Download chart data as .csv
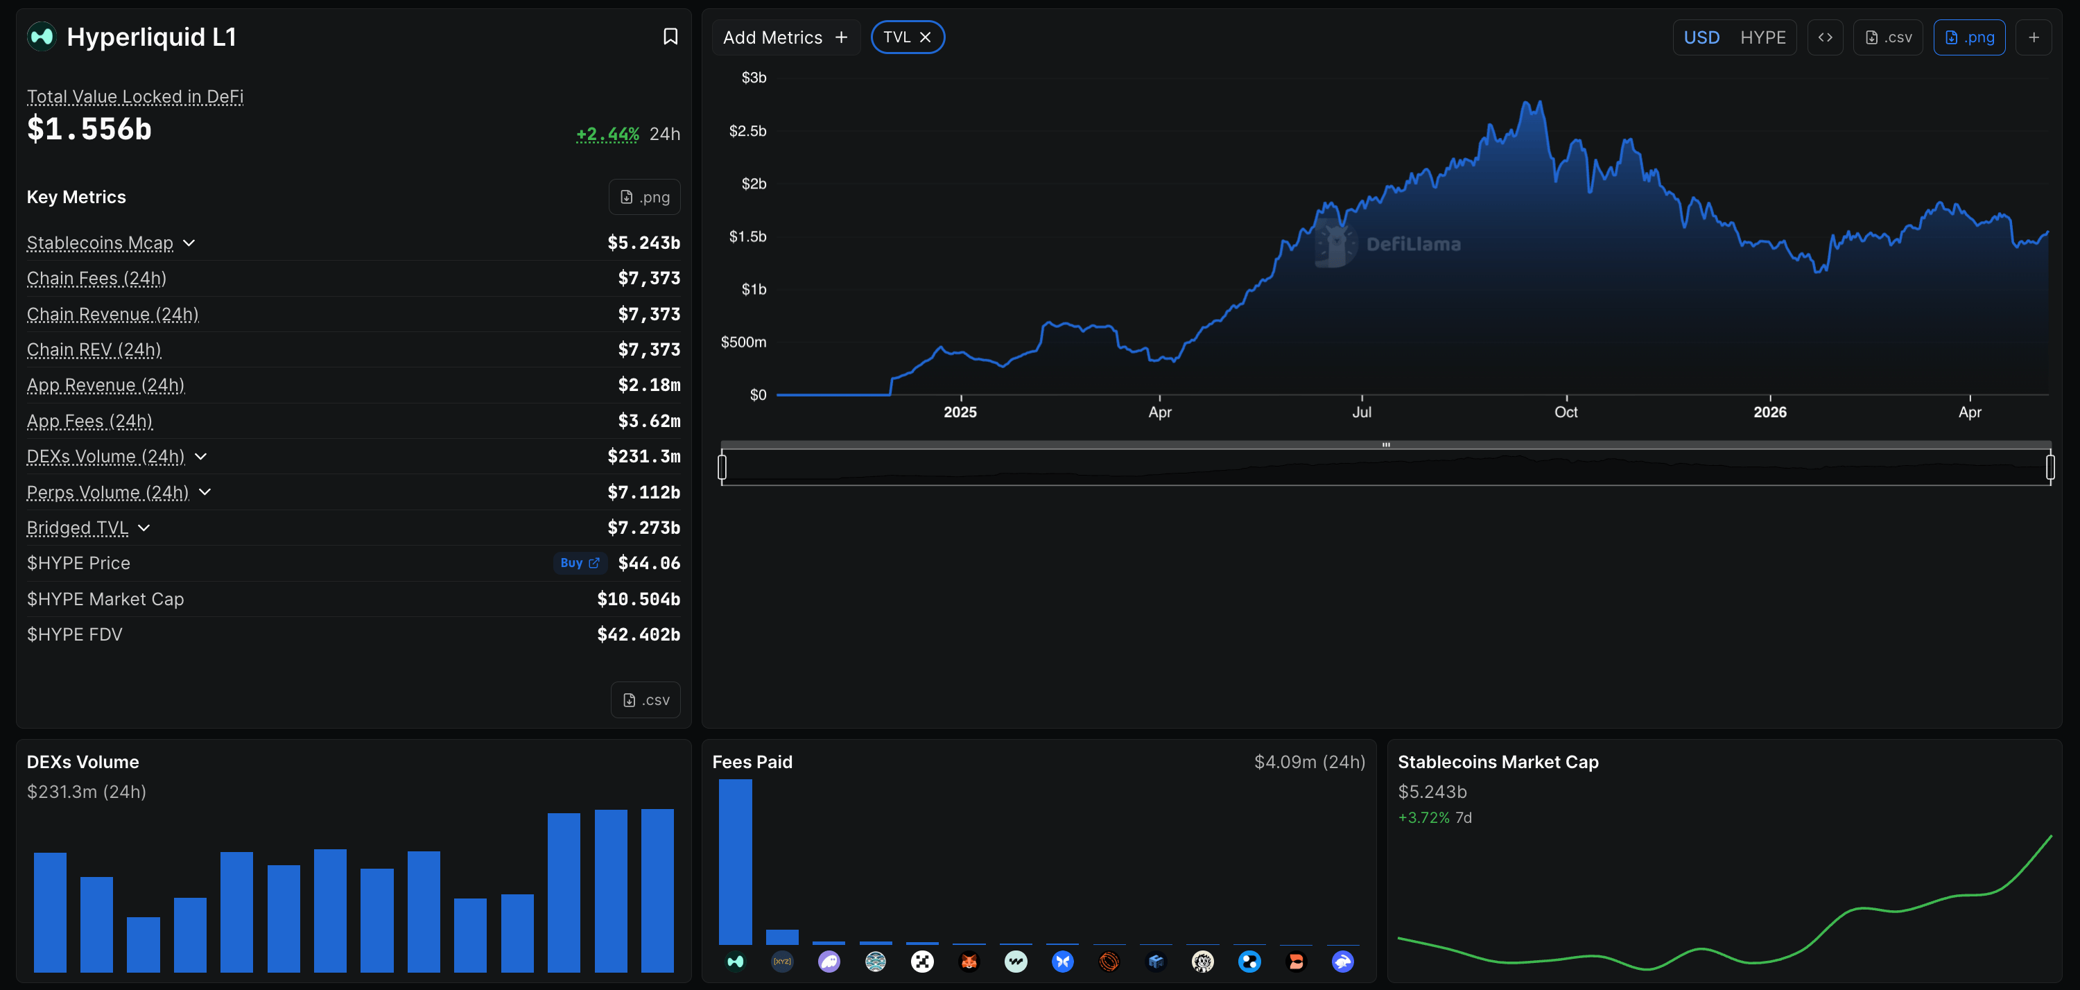This screenshot has height=990, width=2080. click(1888, 37)
